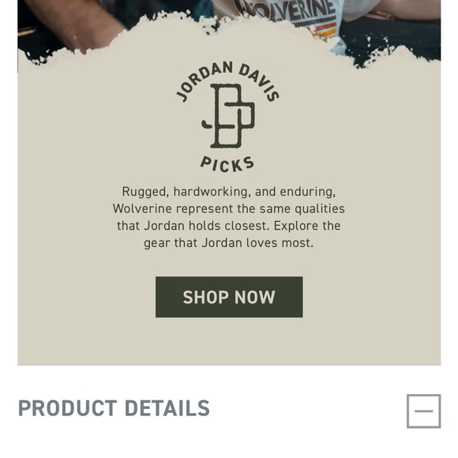Click the hook of the J monogram
Screen dimensions: 458x458
[x=207, y=125]
